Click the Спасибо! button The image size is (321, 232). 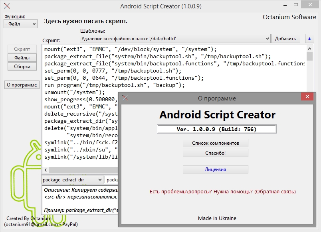(x=215, y=153)
